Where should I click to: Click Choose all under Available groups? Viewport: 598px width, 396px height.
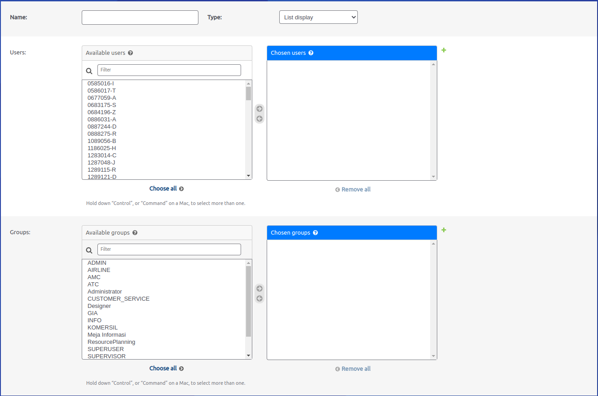(166, 369)
